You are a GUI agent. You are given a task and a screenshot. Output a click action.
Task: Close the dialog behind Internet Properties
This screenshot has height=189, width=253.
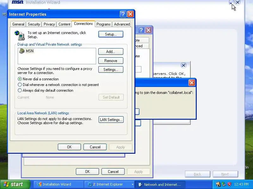point(148,30)
